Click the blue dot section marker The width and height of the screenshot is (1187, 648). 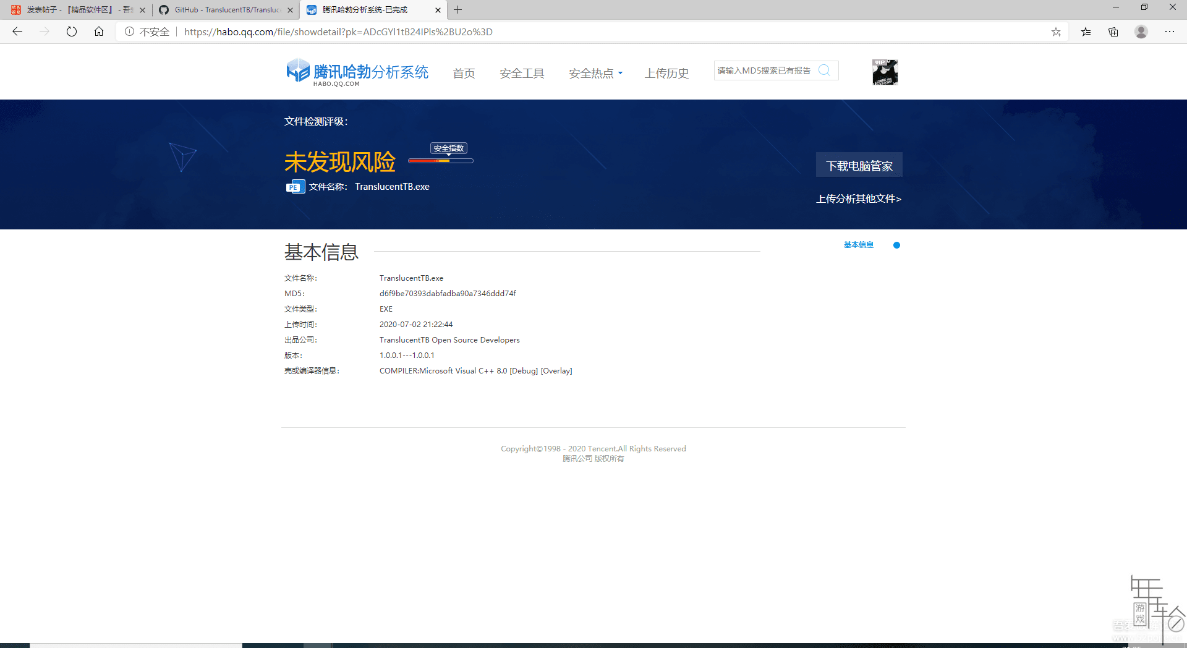[896, 245]
